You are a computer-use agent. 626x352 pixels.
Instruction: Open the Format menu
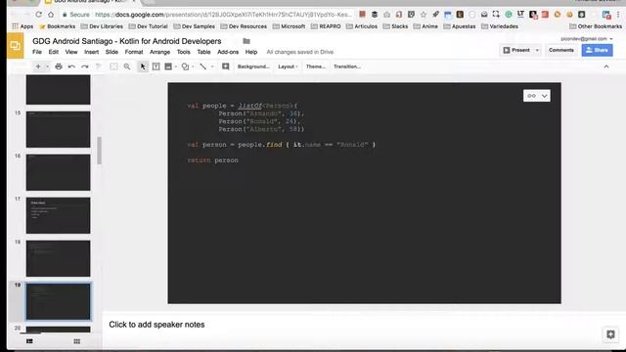(x=134, y=52)
